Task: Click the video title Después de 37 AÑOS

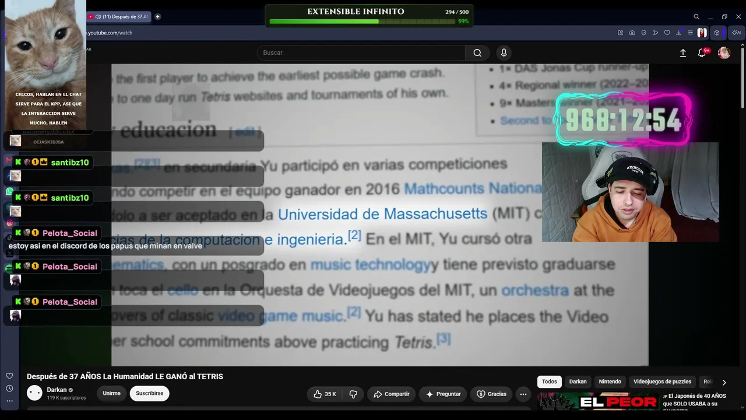Action: tap(125, 377)
